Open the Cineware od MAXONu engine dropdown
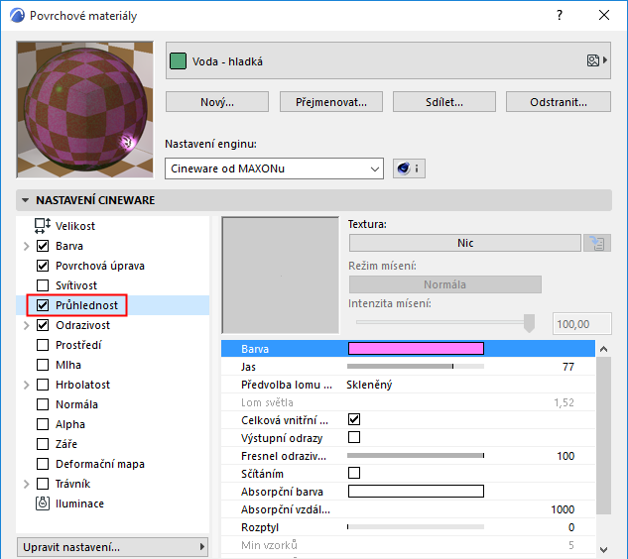Viewport: 628px width, 559px height. pos(274,168)
